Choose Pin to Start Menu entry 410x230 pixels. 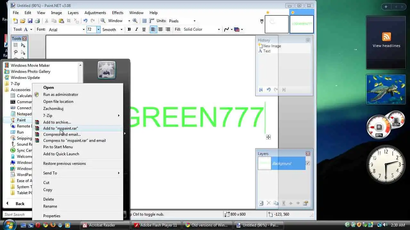tap(58, 147)
